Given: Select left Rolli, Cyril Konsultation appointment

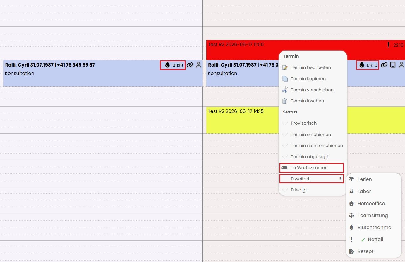Looking at the screenshot, I should click(103, 73).
